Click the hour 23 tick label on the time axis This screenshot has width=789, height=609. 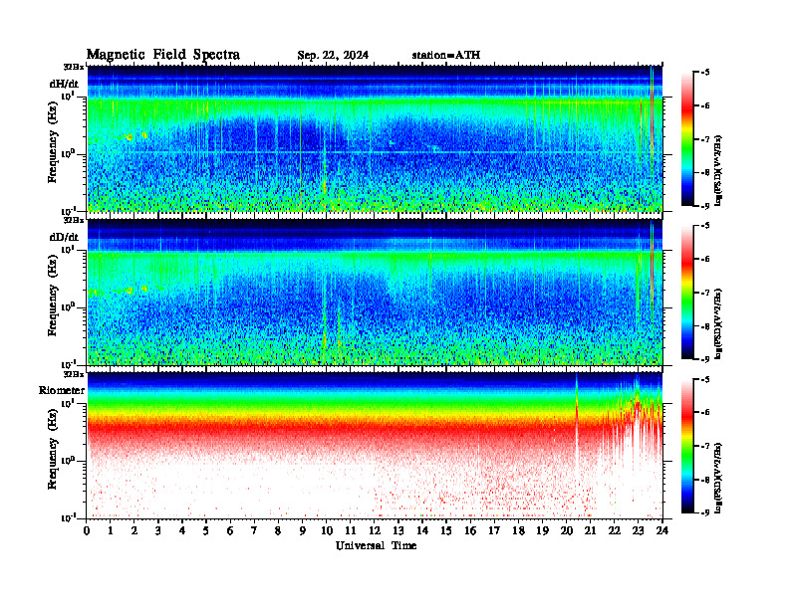coord(638,530)
